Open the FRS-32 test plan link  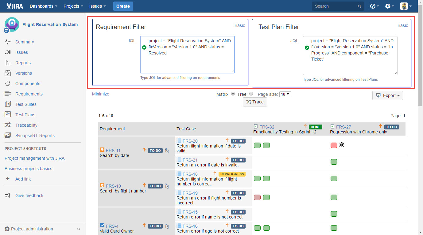coord(267,127)
